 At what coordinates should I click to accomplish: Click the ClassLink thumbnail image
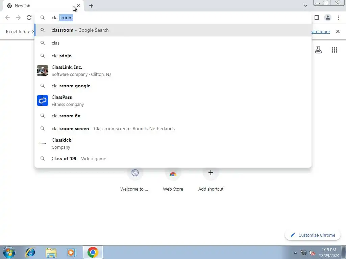click(43, 70)
